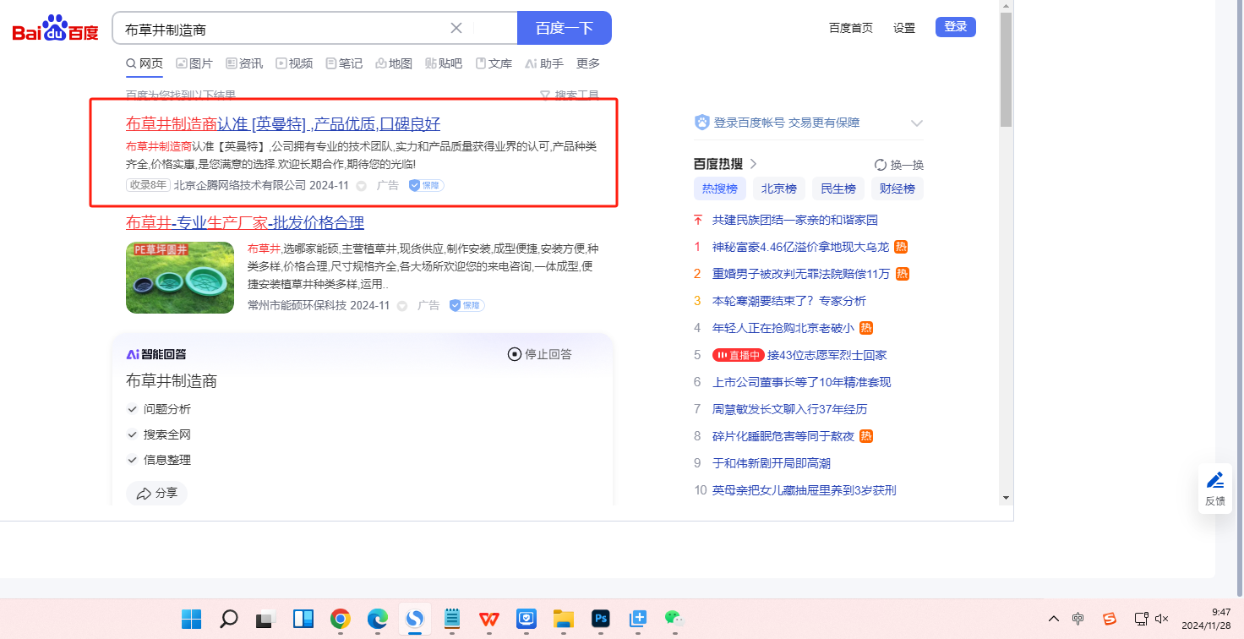Switch to the 图片 images tab

click(x=194, y=63)
